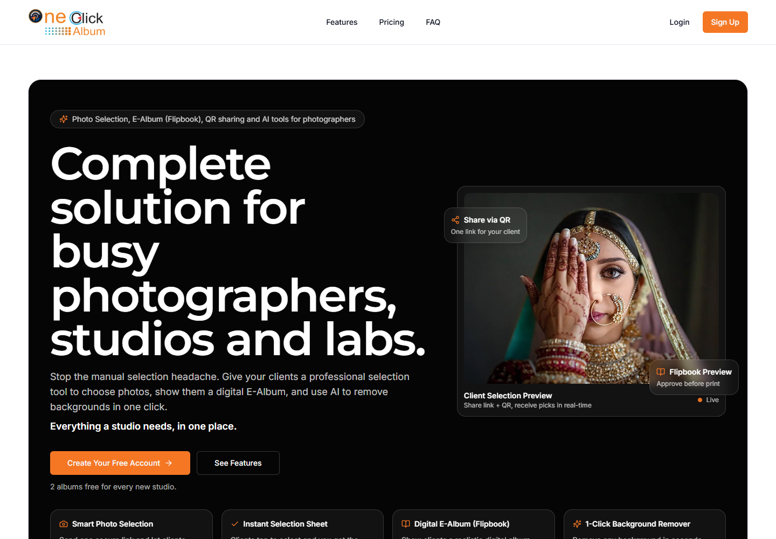
Task: Click the bride photo preview image
Action: pos(591,288)
